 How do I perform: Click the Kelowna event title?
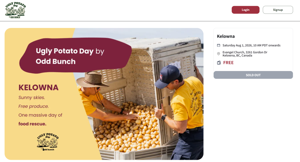[226, 36]
